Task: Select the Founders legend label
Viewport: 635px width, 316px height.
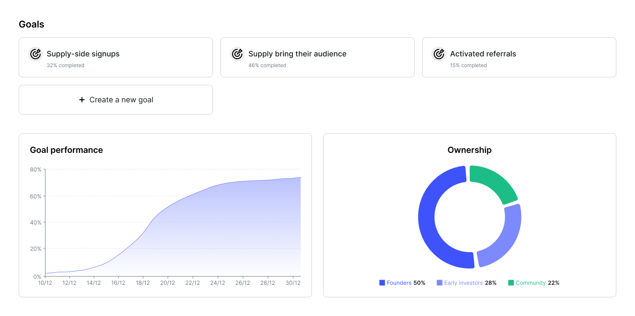Action: (399, 283)
